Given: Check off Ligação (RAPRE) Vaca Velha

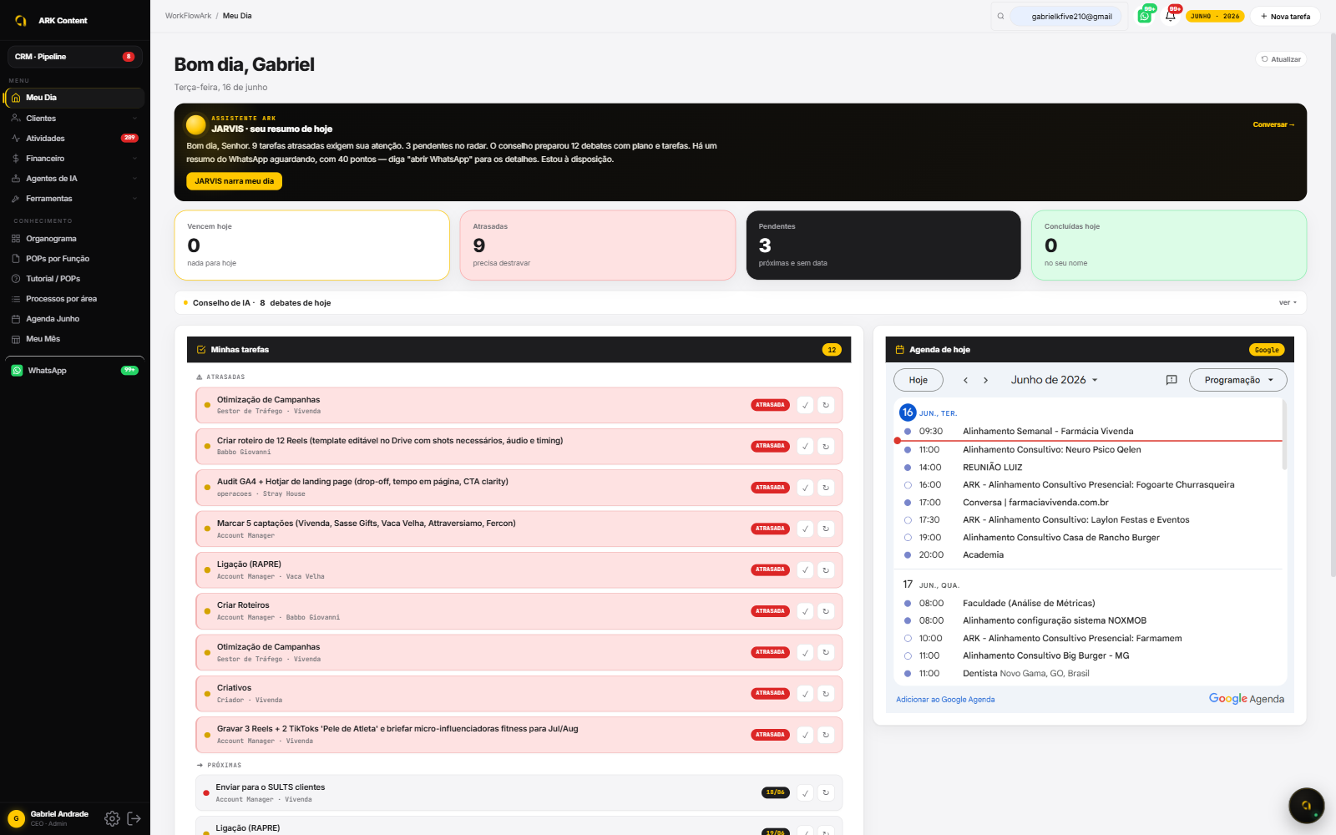Looking at the screenshot, I should pos(805,570).
